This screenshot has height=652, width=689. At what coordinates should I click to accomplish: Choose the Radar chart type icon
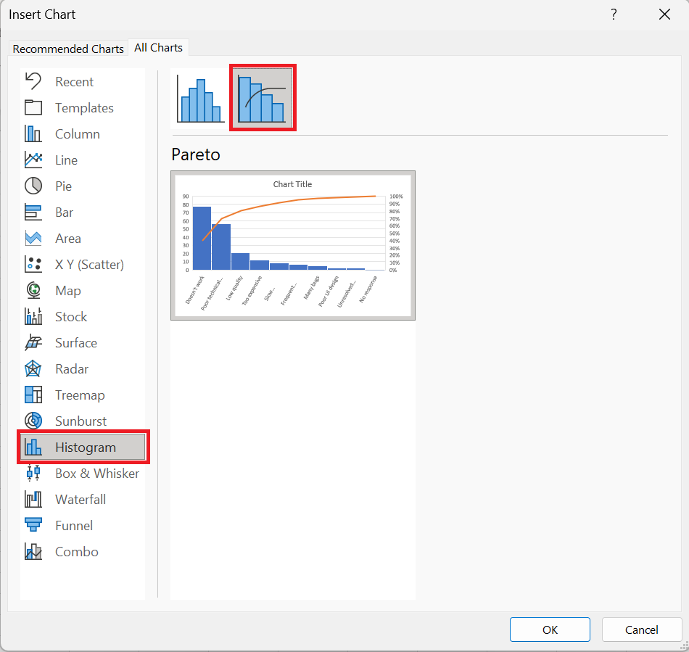pyautogui.click(x=33, y=368)
